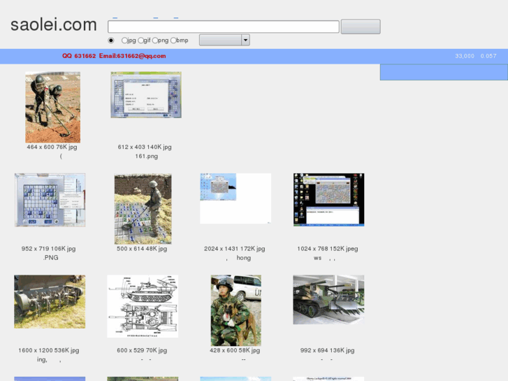Click the 1600 x 1200 536K jpg label
Screen dimensions: 508x381
point(49,350)
